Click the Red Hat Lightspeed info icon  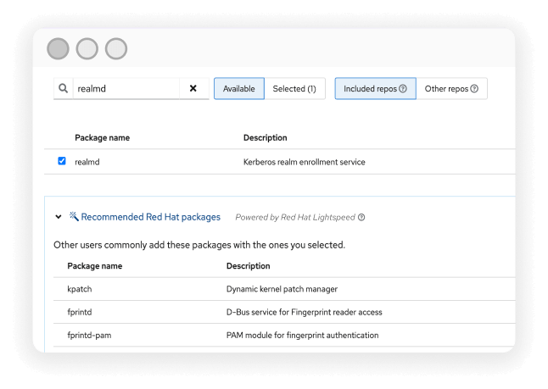[361, 217]
